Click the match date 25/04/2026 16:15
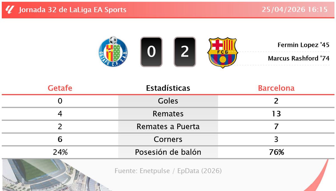336x191 pixels. click(x=295, y=10)
